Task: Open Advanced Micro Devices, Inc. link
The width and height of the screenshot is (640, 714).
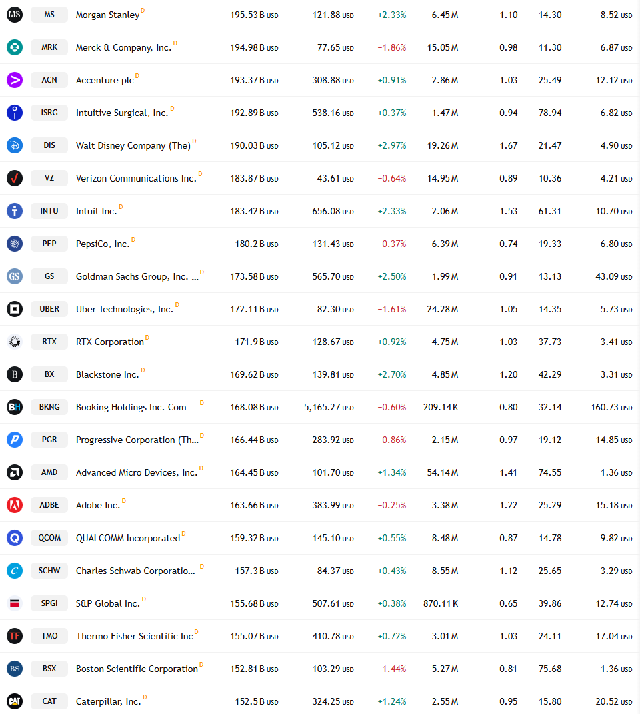Action: (137, 472)
